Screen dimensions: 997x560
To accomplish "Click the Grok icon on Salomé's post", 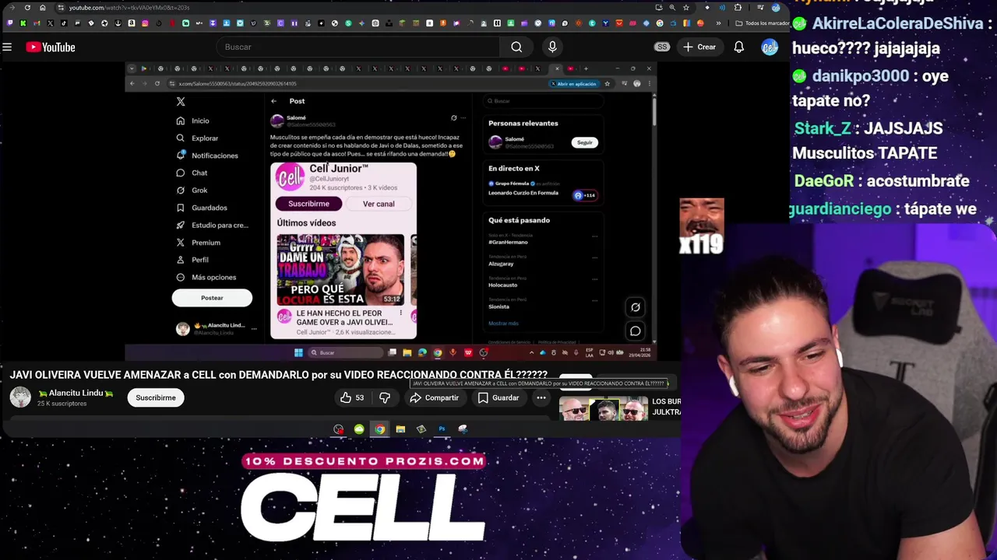I will pyautogui.click(x=453, y=118).
